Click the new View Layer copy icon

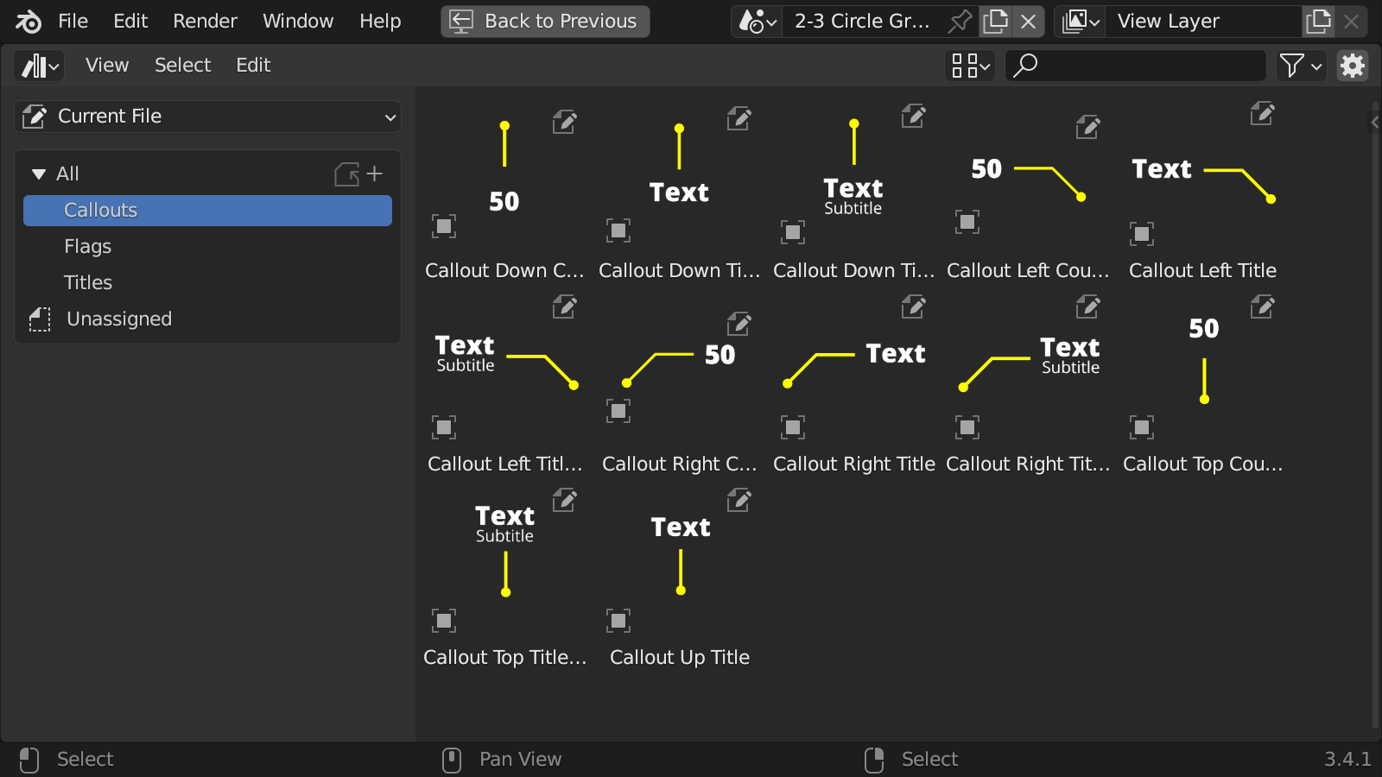[1319, 22]
